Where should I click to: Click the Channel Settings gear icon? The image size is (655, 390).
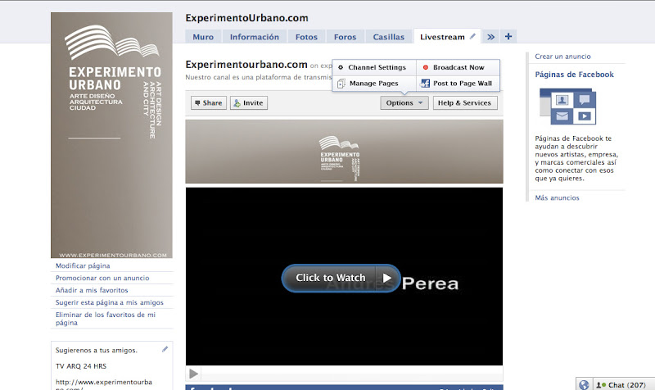pyautogui.click(x=341, y=67)
